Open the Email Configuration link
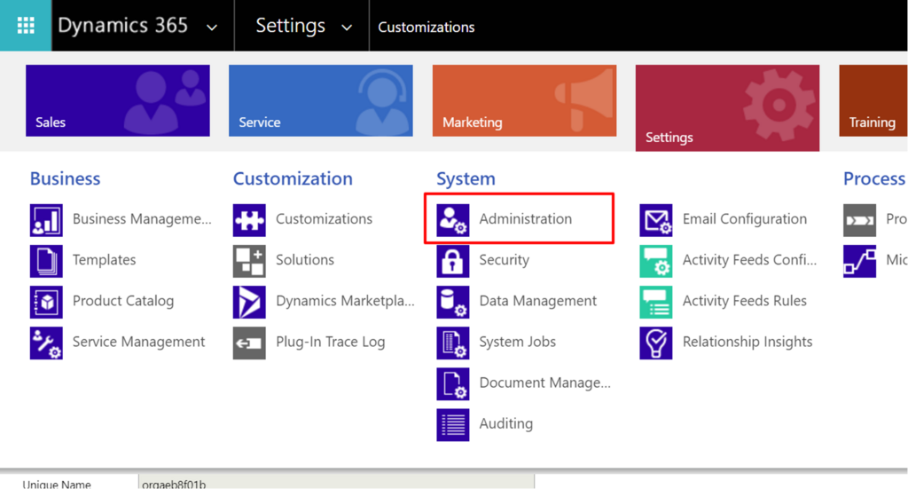Viewport: 908px width, 489px height. click(x=745, y=219)
